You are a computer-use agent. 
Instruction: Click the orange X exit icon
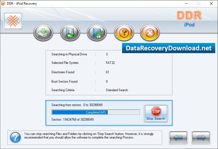click(x=150, y=33)
